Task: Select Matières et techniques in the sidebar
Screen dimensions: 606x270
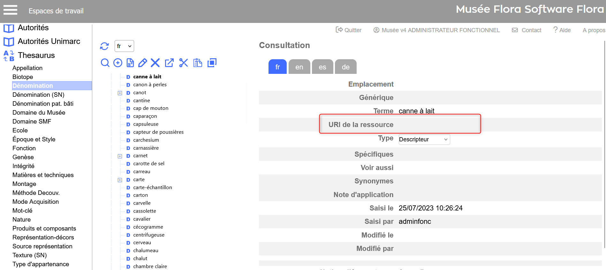Action: coord(43,175)
